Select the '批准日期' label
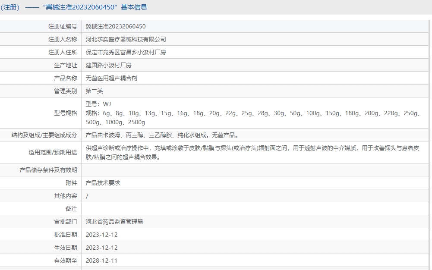This screenshot has height=270, width=432. [66, 235]
